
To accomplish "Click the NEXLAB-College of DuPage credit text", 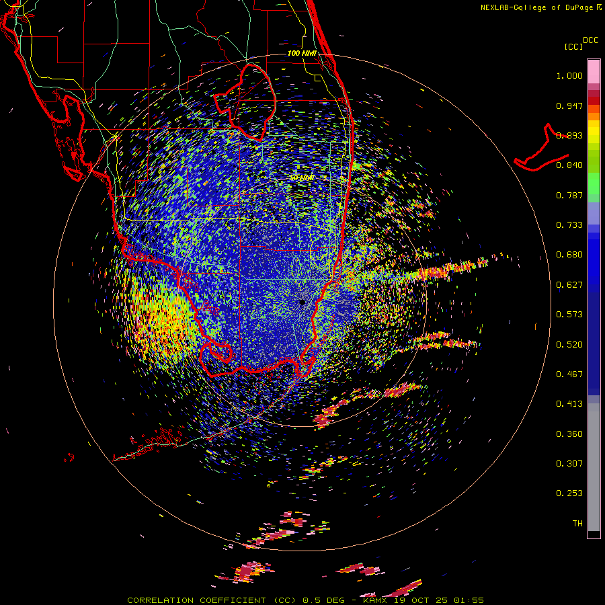I will click(540, 7).
